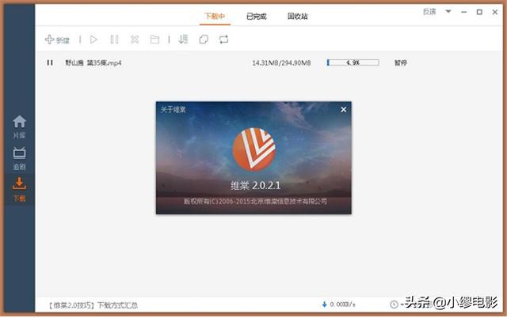Screen dimensions: 507x318
Task: Click the 4.9% download progress bar
Action: pos(353,62)
